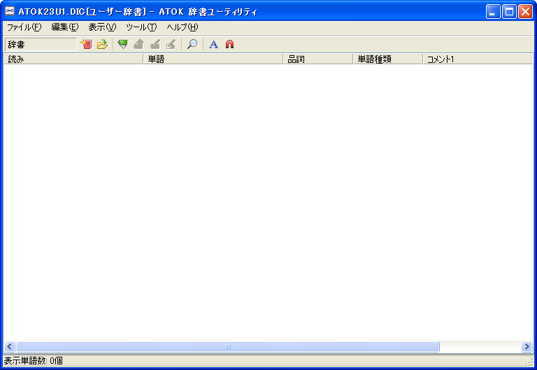Click the horizontal scrollbar thumb
The height and width of the screenshot is (370, 537).
point(228,347)
